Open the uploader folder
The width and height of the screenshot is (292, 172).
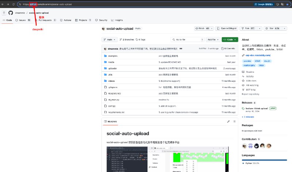tap(112, 68)
